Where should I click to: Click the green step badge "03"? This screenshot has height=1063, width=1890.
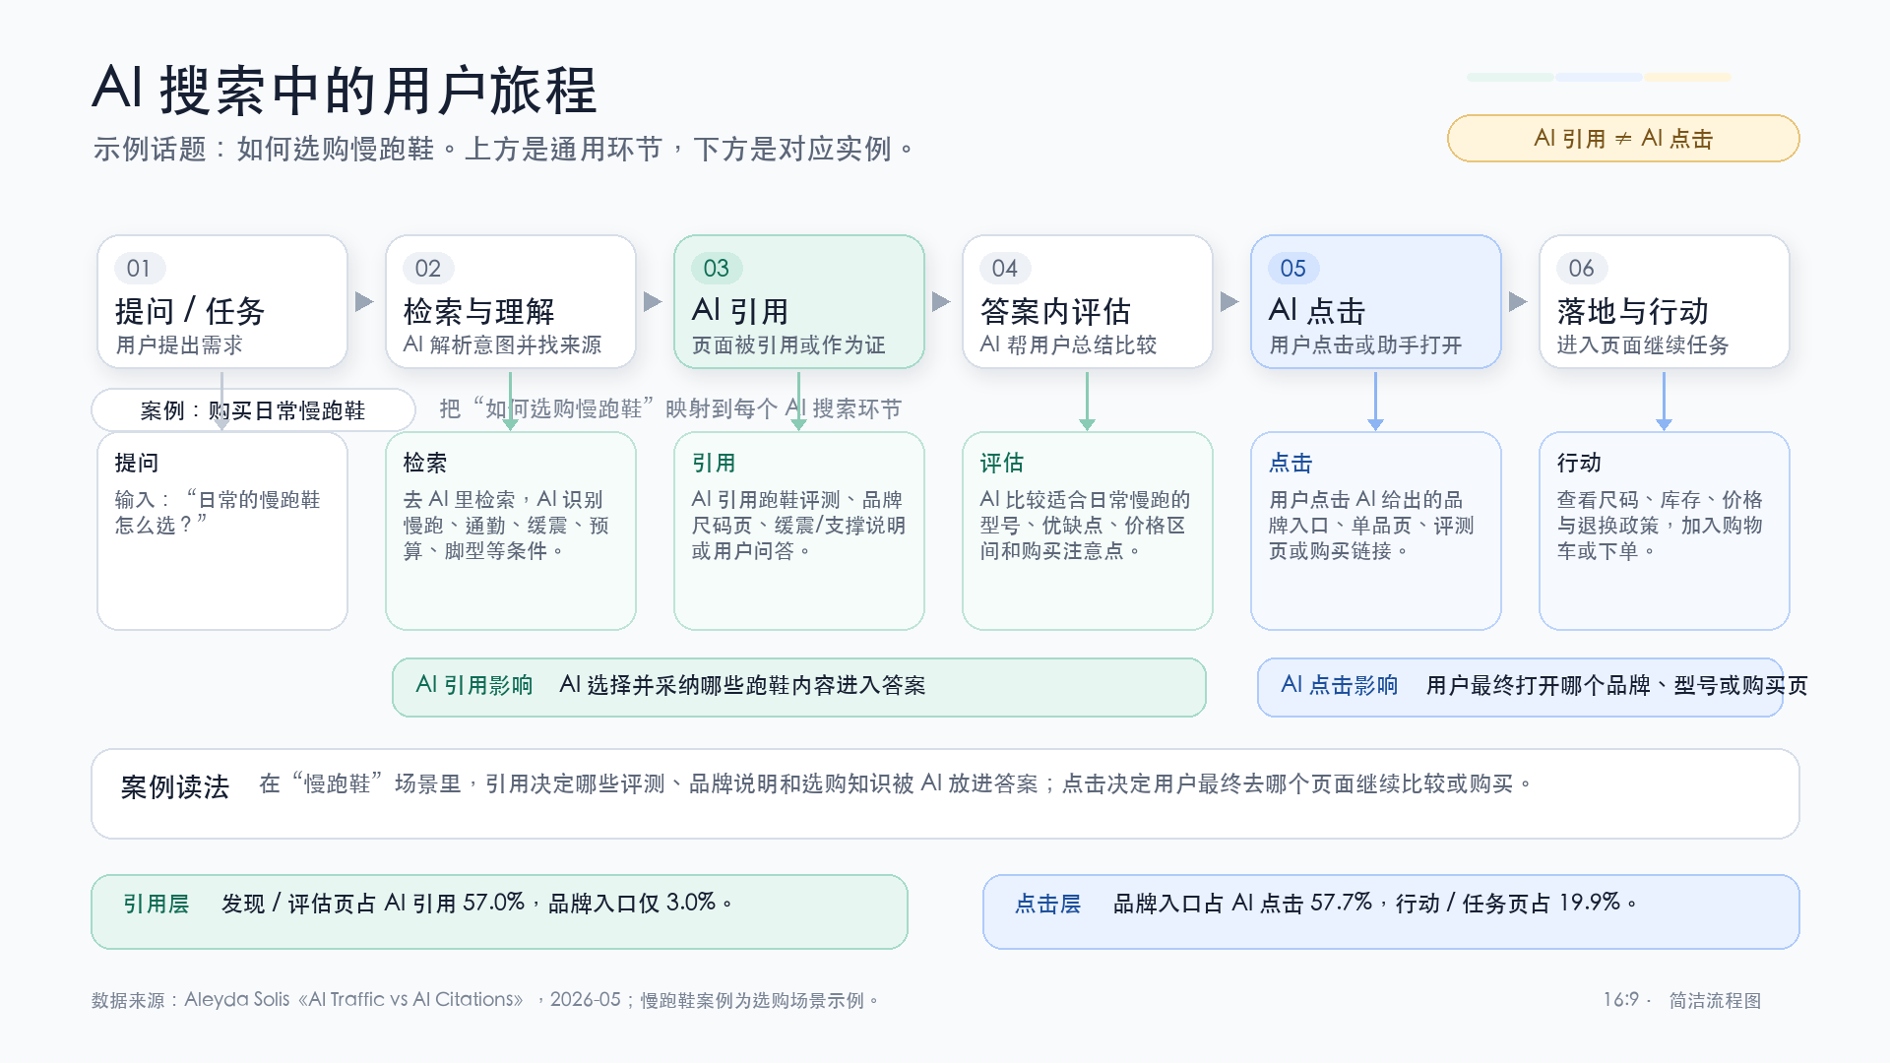[717, 269]
